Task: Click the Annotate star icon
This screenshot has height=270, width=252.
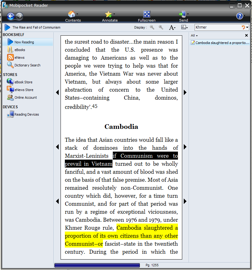Action: click(x=108, y=14)
